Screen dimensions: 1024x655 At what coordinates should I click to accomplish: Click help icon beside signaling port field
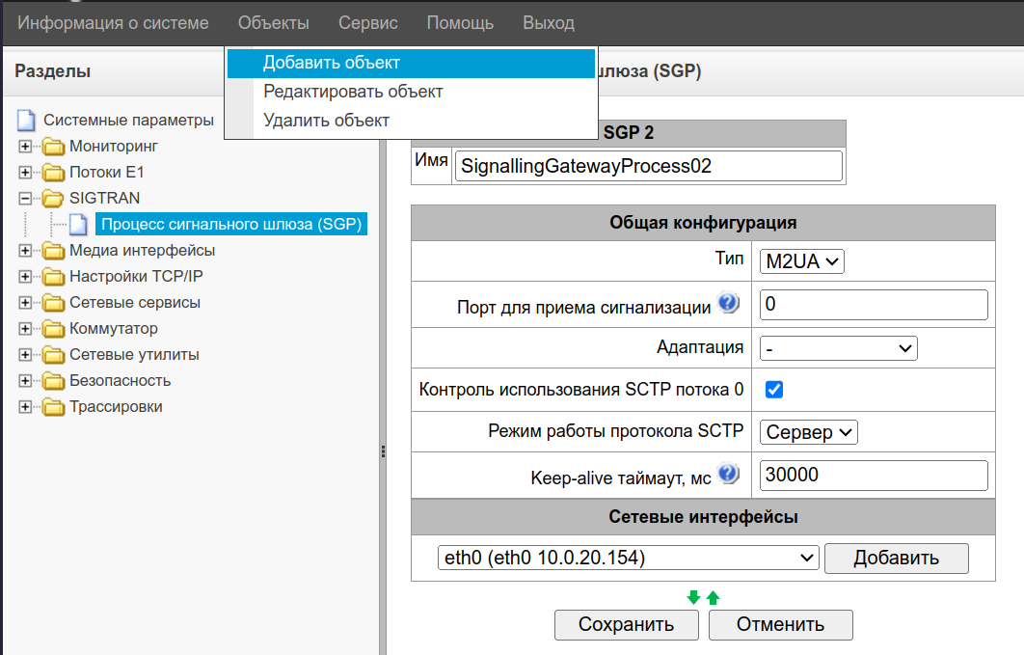729,305
